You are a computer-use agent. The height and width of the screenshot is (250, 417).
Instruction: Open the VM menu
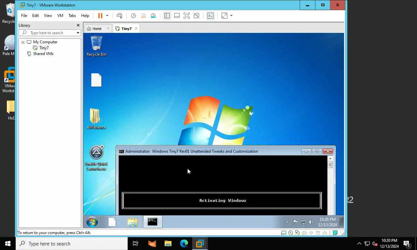tap(60, 16)
